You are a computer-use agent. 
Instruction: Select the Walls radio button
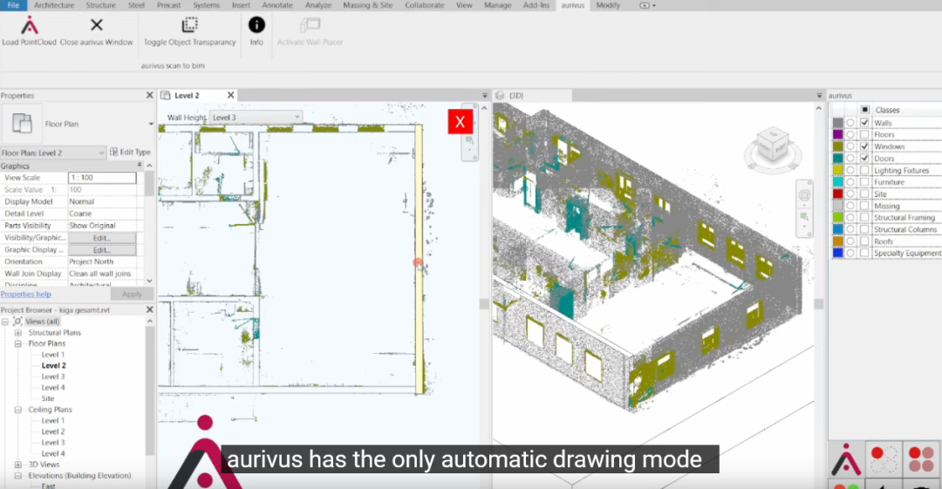tap(850, 123)
